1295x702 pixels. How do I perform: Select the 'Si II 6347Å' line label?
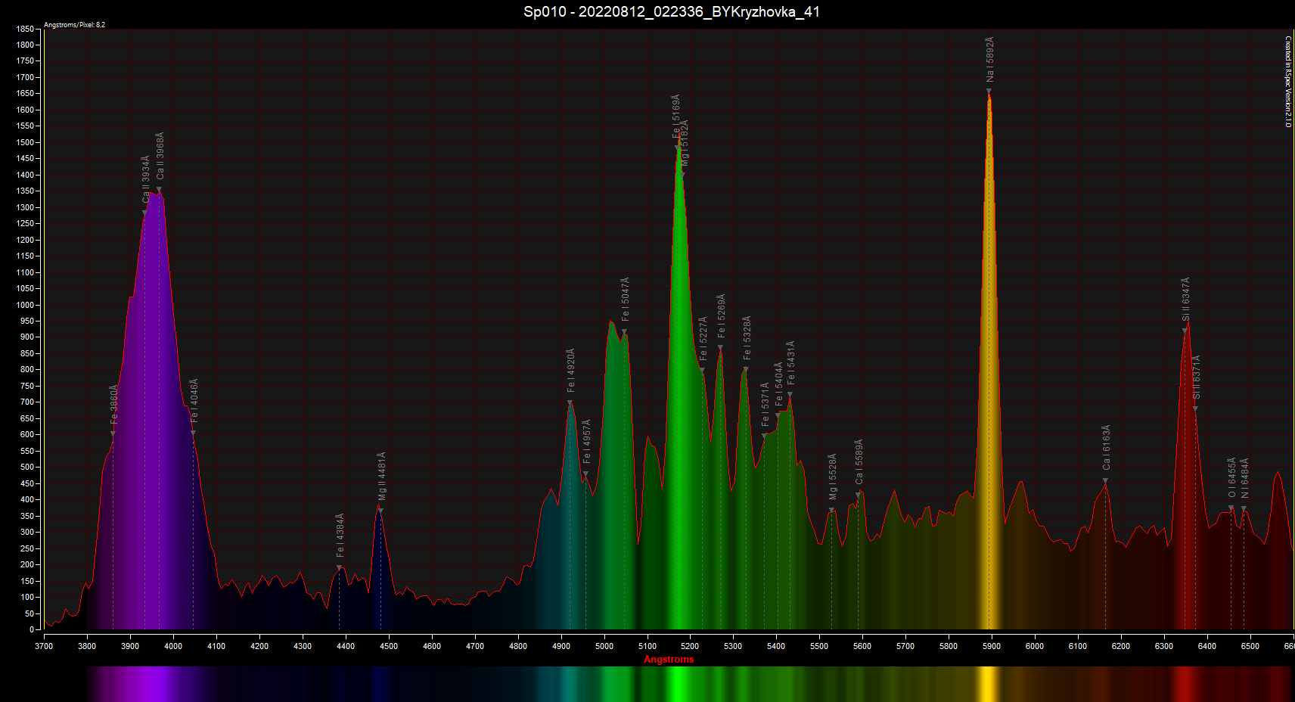pyautogui.click(x=1186, y=300)
